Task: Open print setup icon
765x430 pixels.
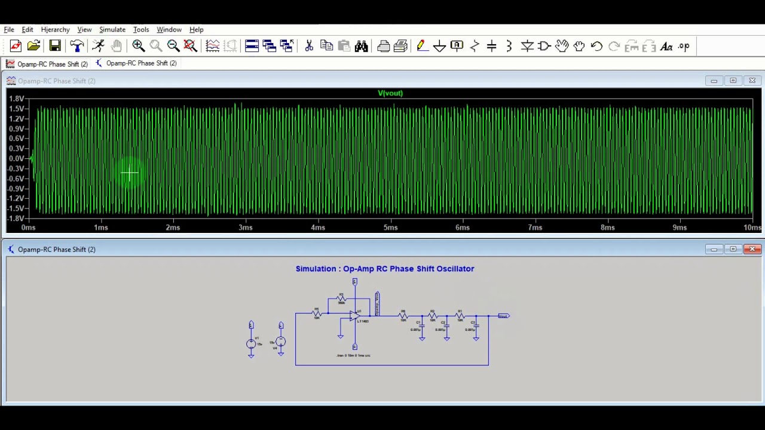Action: point(400,46)
